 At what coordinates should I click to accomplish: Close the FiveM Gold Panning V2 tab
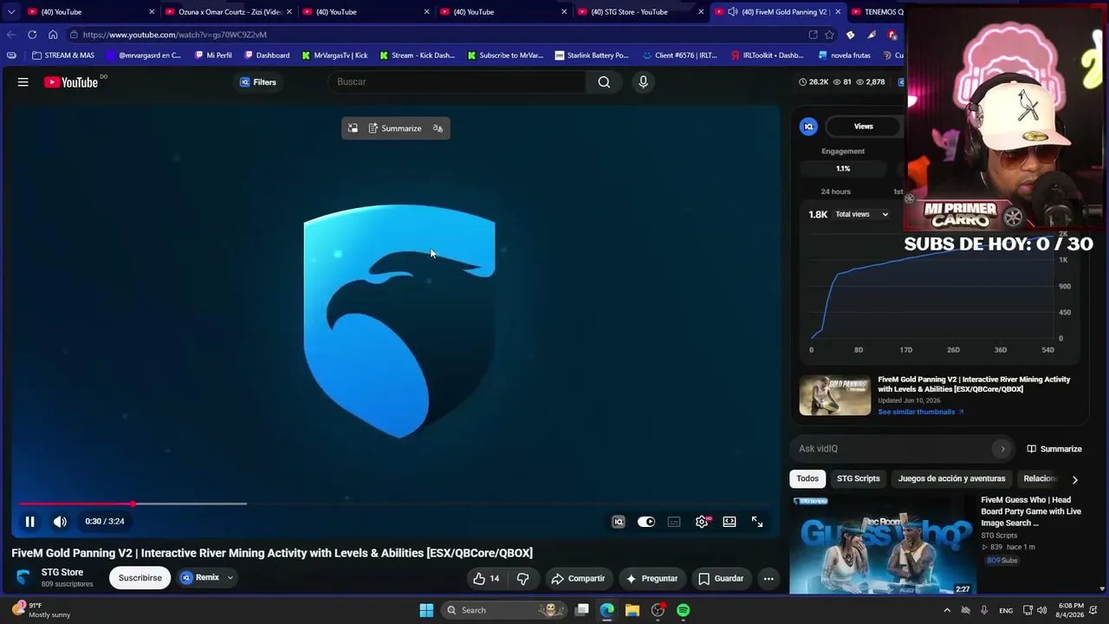click(838, 12)
